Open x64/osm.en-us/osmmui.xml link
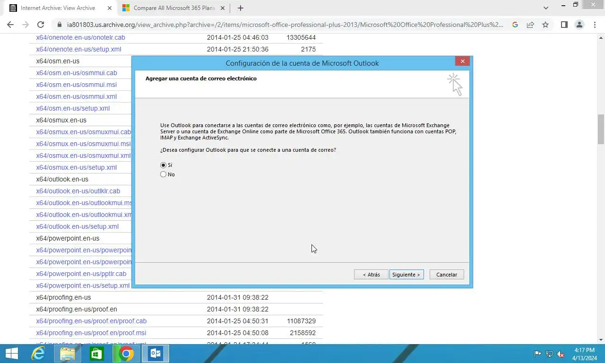 click(x=76, y=96)
